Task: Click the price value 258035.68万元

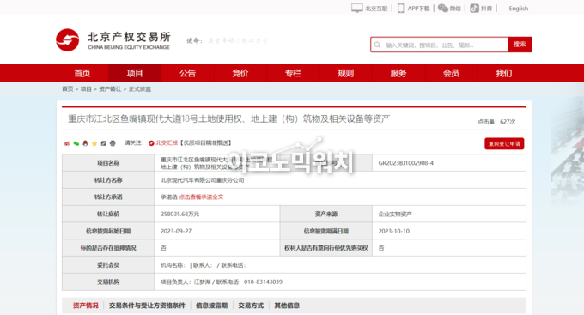Action: (179, 214)
